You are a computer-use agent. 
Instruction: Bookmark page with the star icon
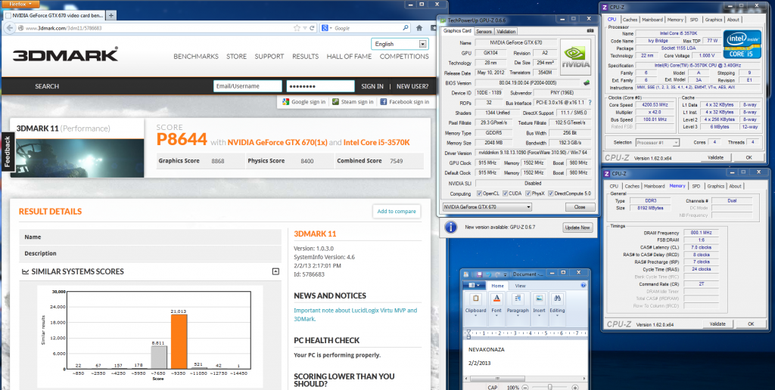point(297,28)
